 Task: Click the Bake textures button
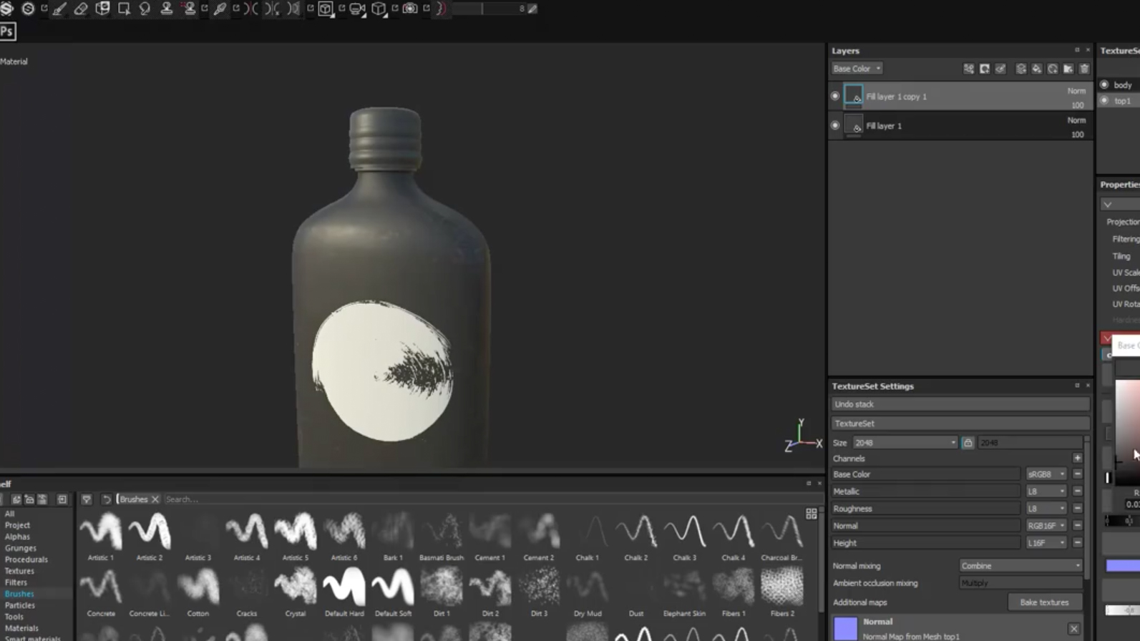1044,602
